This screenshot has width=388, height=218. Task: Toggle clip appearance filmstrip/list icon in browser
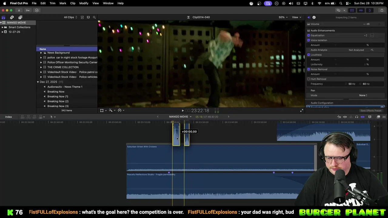82,17
